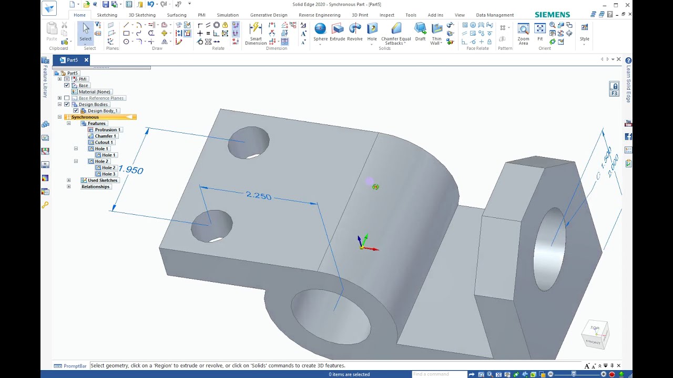This screenshot has height=378, width=673.
Task: Collapse the Hole 1 group
Action: coord(76,149)
